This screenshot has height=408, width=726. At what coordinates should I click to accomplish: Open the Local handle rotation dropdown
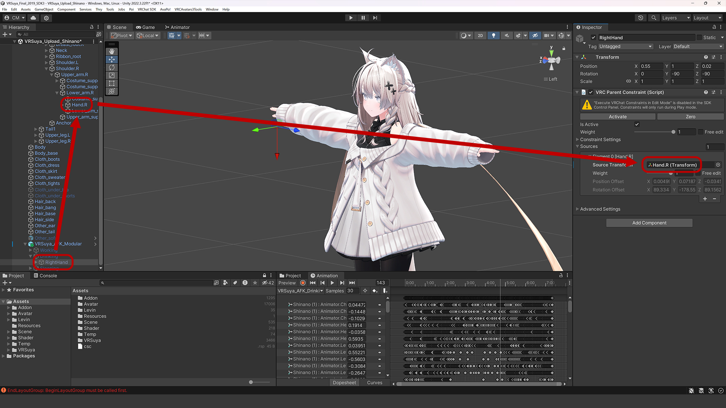[x=147, y=36]
